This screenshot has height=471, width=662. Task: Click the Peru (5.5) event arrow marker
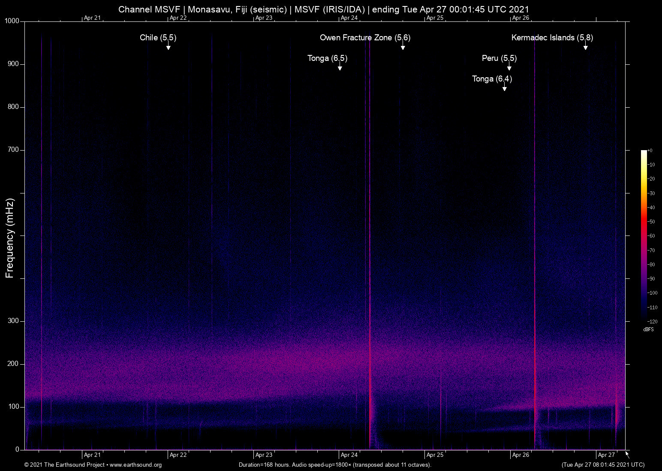pyautogui.click(x=509, y=68)
